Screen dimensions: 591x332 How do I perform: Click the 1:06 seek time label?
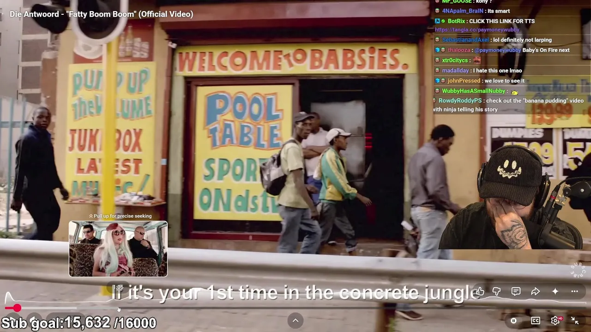pyautogui.click(x=118, y=287)
